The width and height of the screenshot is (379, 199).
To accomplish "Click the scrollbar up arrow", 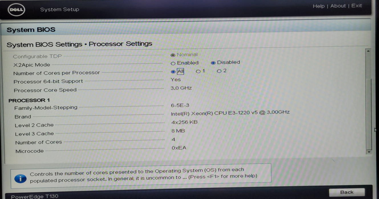I will [x=369, y=51].
